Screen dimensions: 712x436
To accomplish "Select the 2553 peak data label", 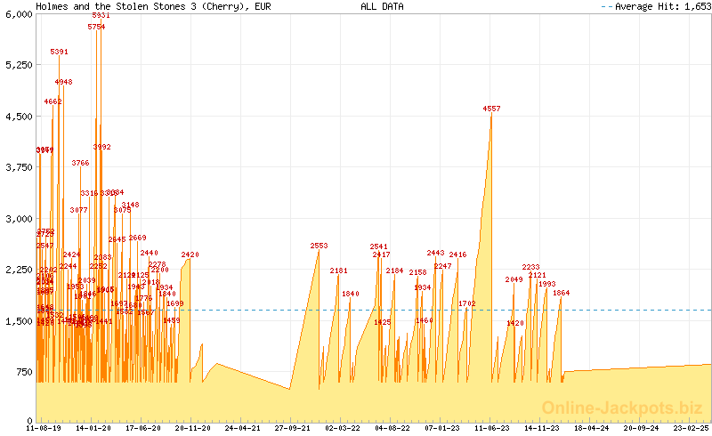I will [319, 246].
